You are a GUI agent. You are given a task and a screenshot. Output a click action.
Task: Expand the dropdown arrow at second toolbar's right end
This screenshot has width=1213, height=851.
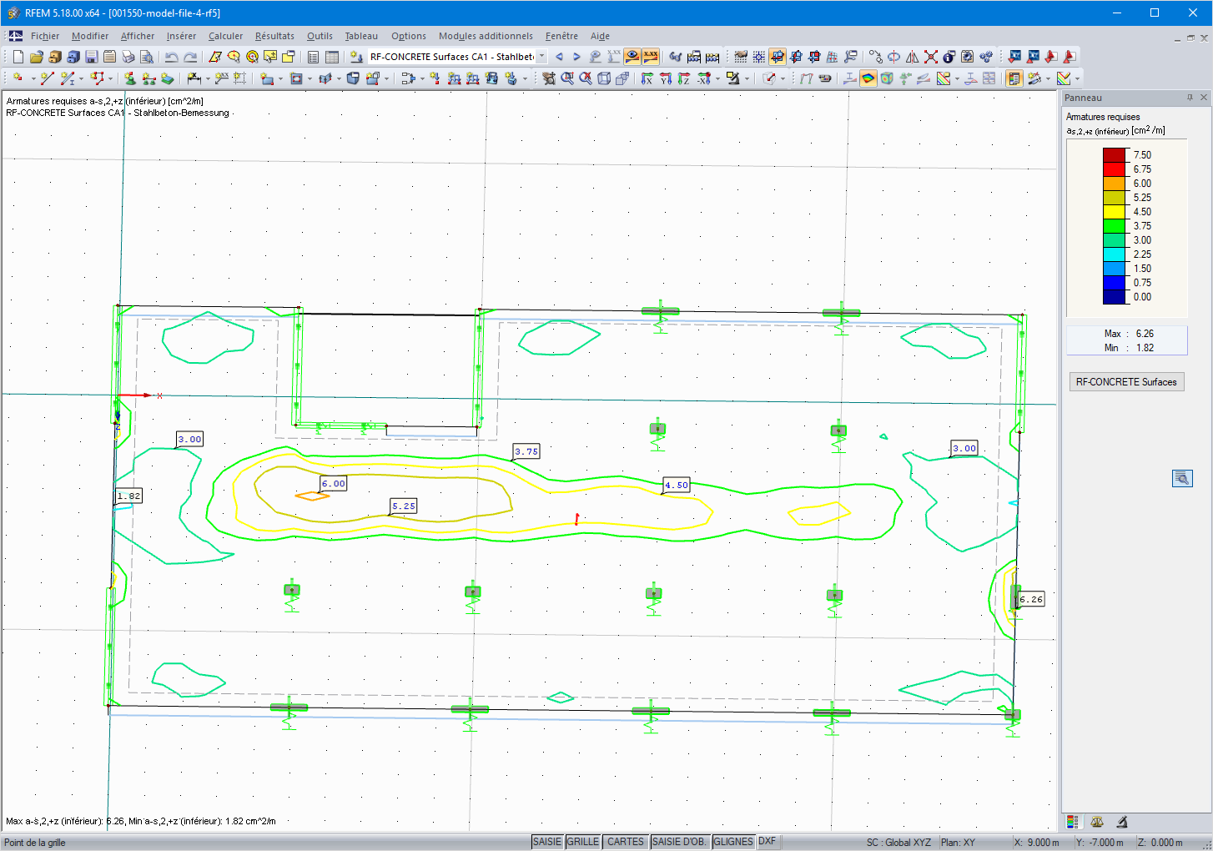[x=1077, y=78]
